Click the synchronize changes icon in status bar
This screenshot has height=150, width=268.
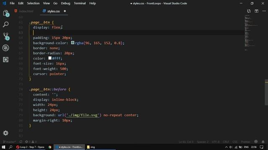(21, 142)
